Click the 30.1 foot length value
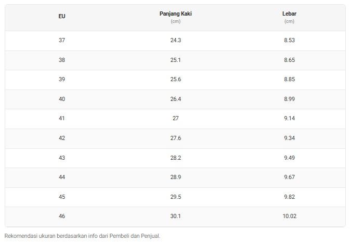 pos(175,216)
